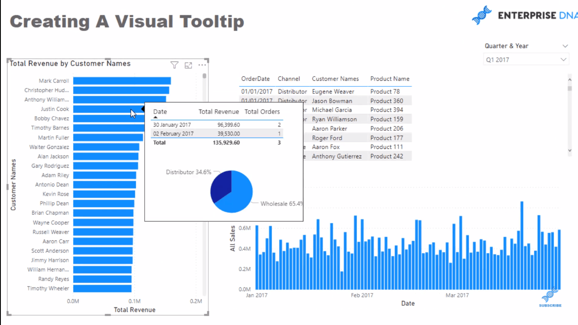Sort tooltip table by Total Revenue column
Viewport: 578px width, 325px height.
pos(219,112)
